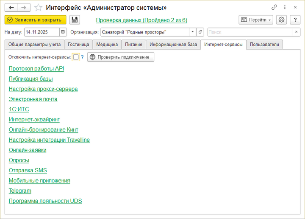Viewport: 305px width, 219px height.
Task: Open Интернет-эквайринг link
Action: 34,119
